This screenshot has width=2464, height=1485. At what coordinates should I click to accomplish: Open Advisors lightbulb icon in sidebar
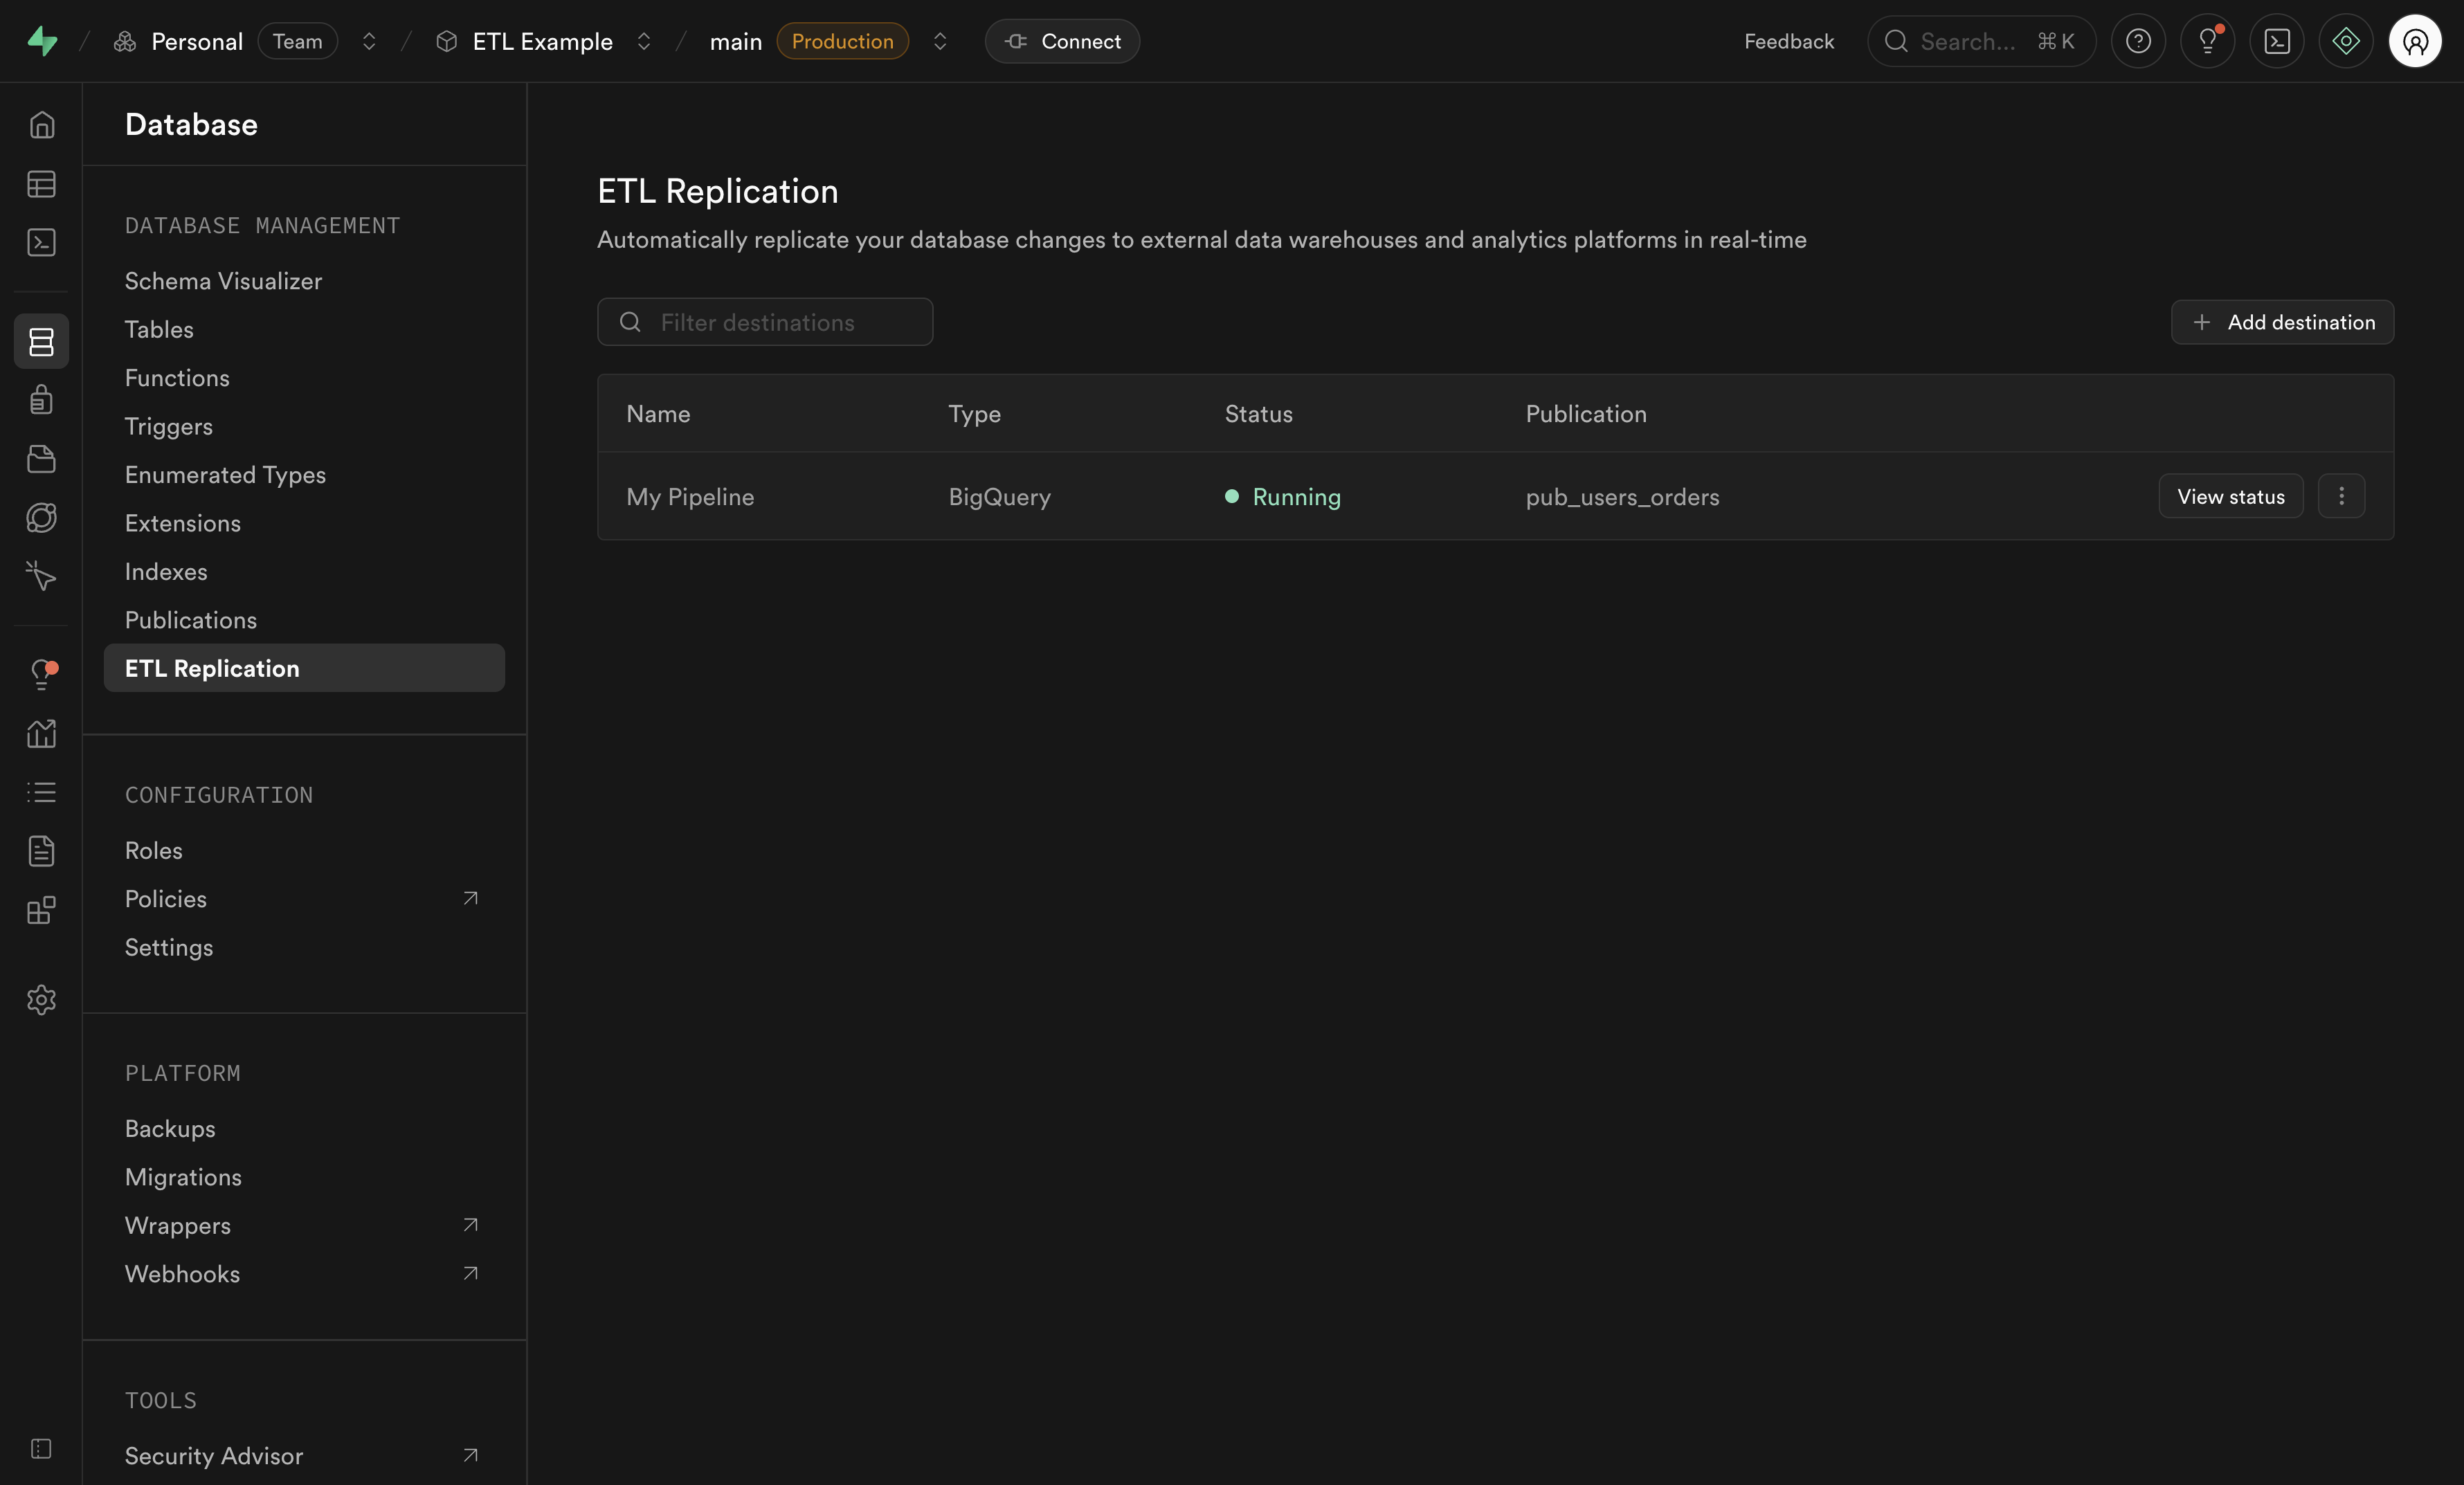[x=41, y=675]
